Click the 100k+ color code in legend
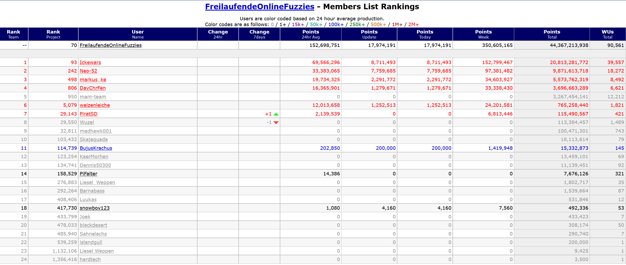This screenshot has width=626, height=265. pos(336,25)
